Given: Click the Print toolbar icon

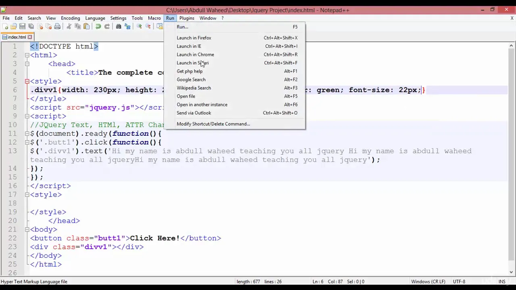Looking at the screenshot, I should (57, 27).
